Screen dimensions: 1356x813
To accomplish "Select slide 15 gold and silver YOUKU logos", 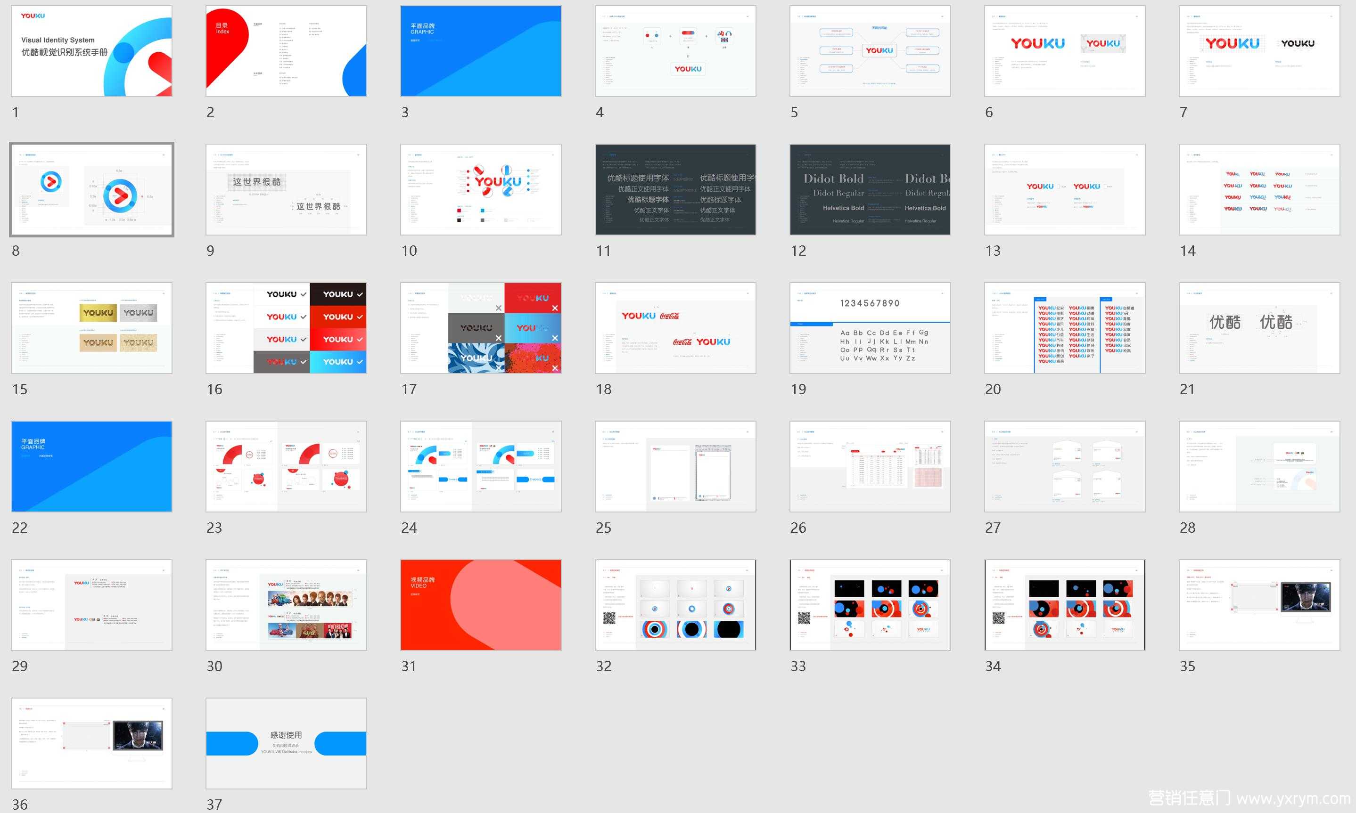I will click(x=91, y=328).
